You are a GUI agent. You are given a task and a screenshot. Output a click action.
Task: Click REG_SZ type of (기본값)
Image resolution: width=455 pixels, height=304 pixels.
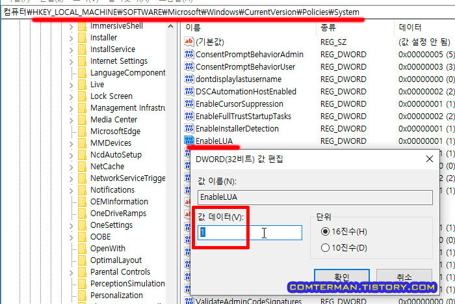333,42
